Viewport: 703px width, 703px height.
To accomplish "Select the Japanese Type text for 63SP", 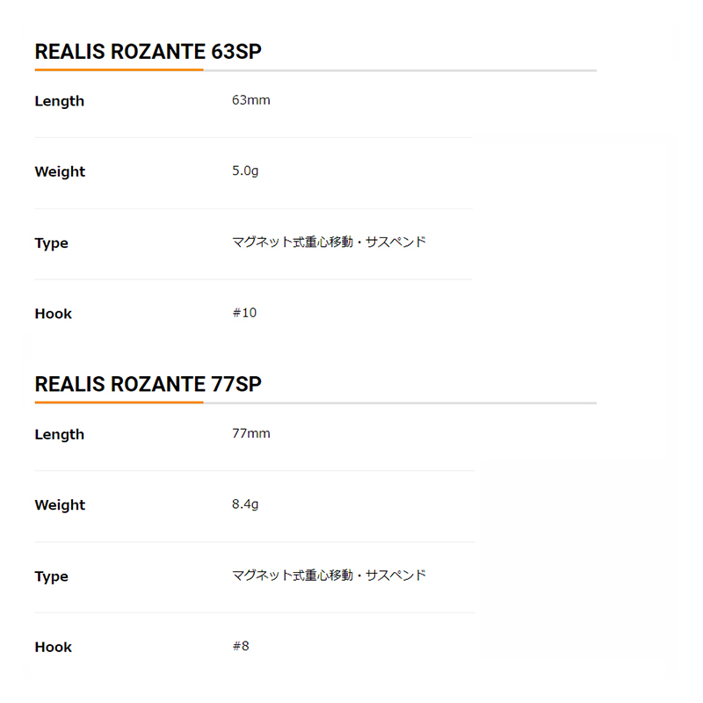I will [x=329, y=242].
